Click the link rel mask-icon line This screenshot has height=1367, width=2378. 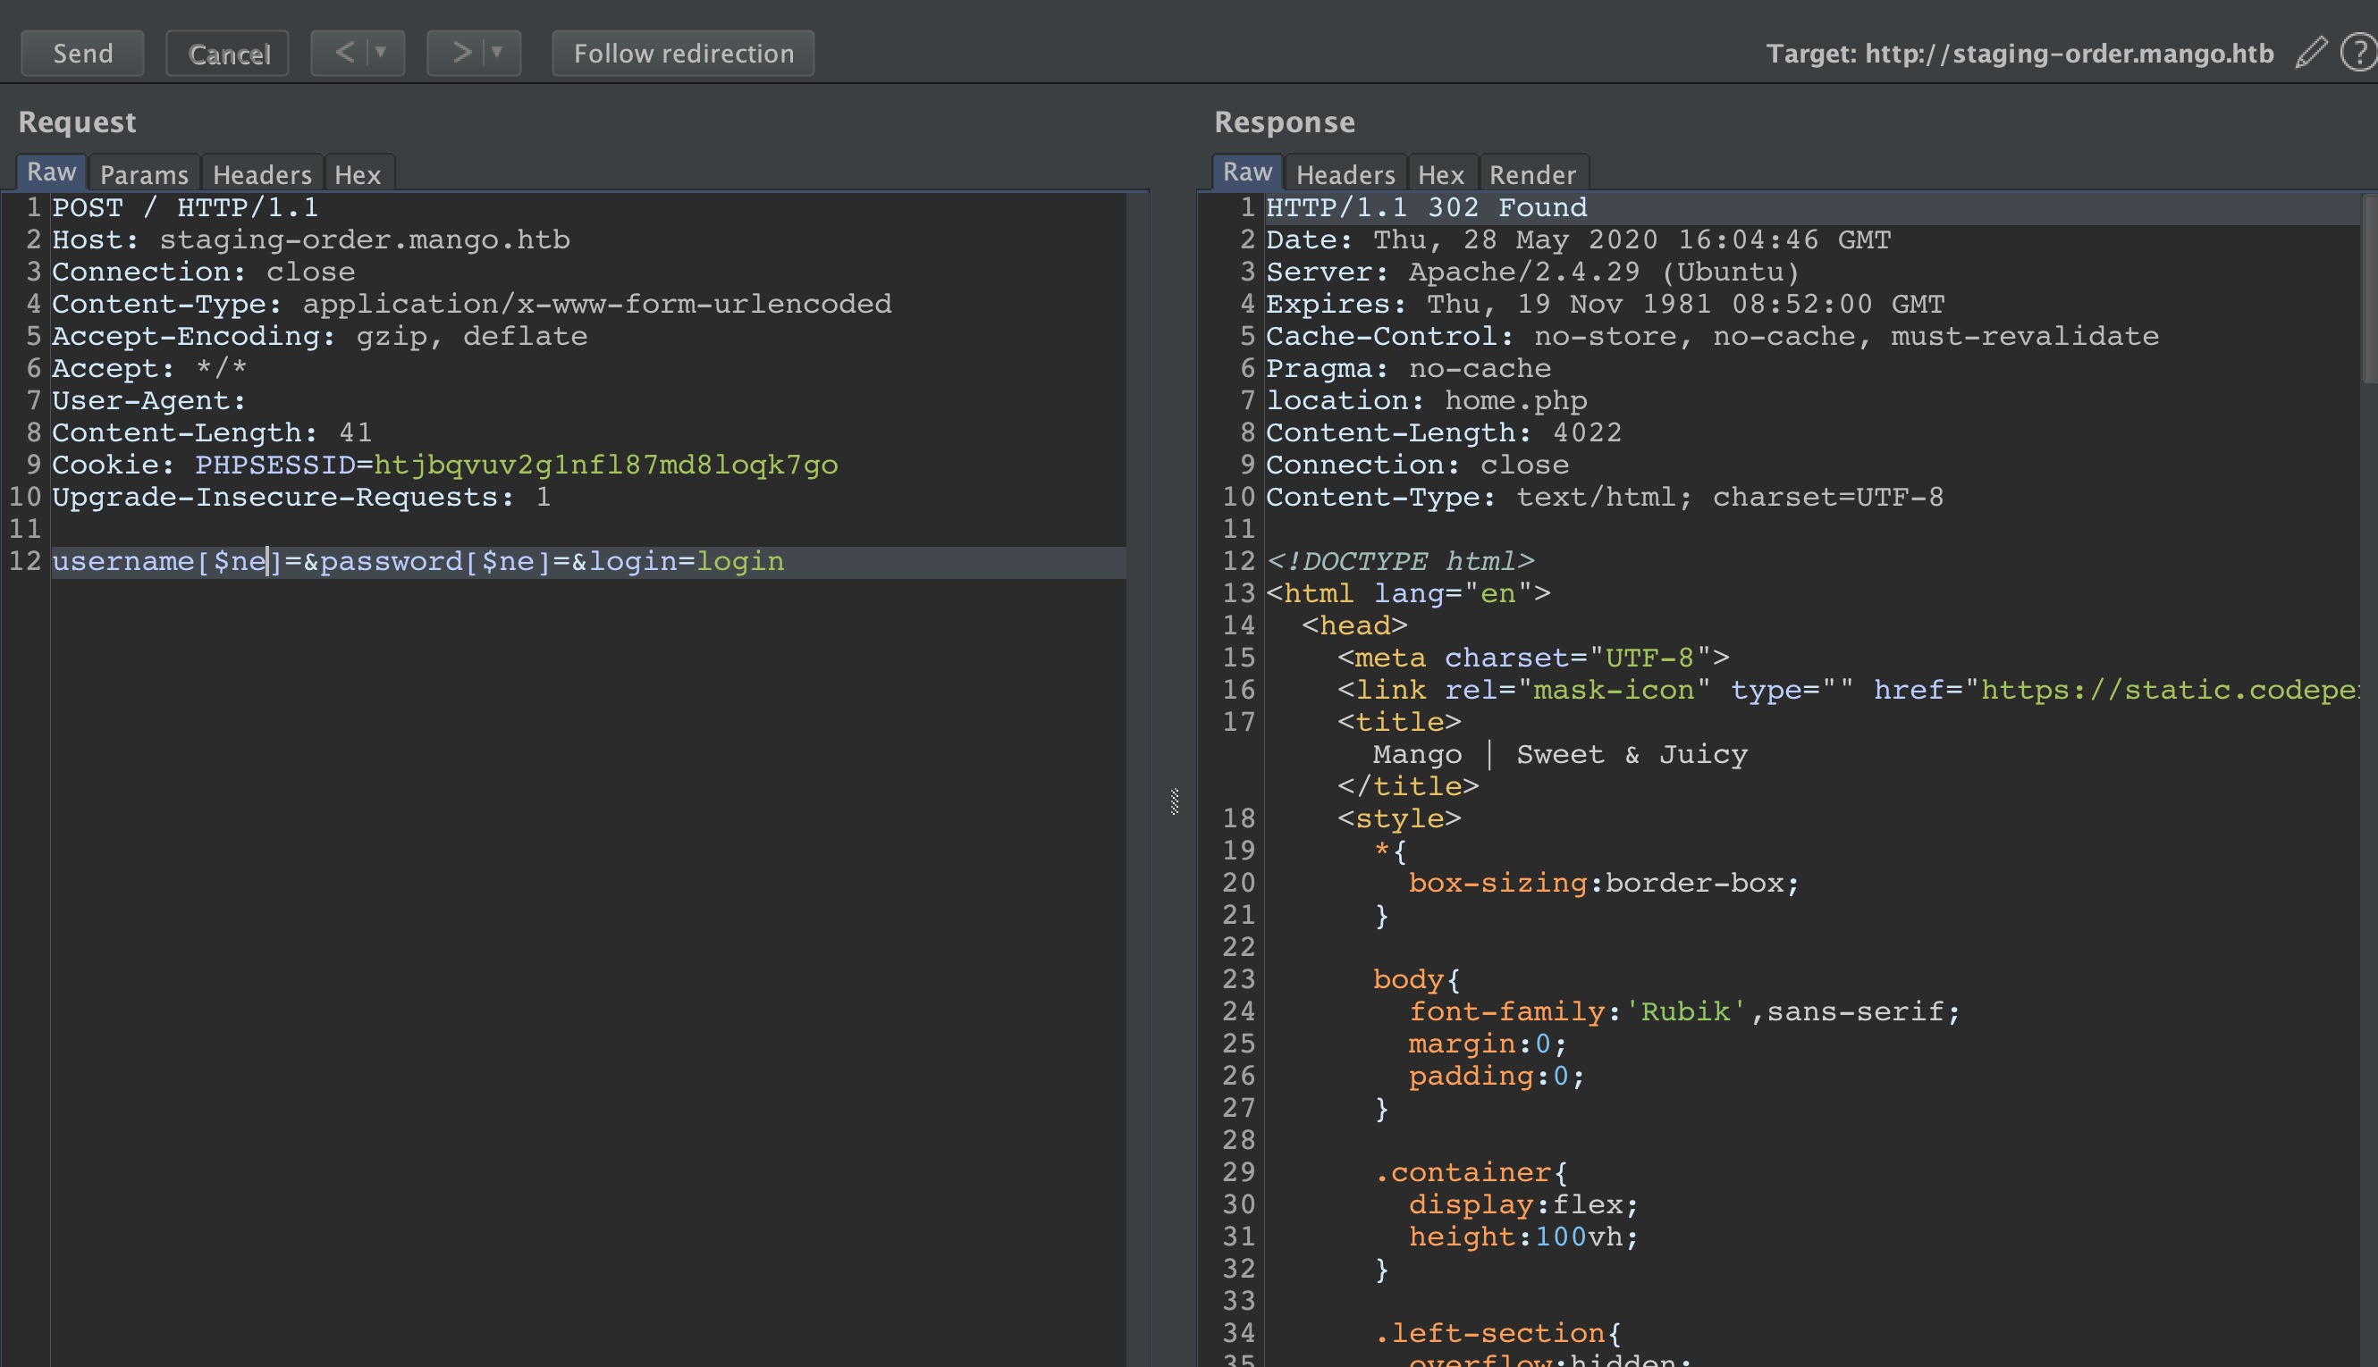pyautogui.click(x=1848, y=690)
